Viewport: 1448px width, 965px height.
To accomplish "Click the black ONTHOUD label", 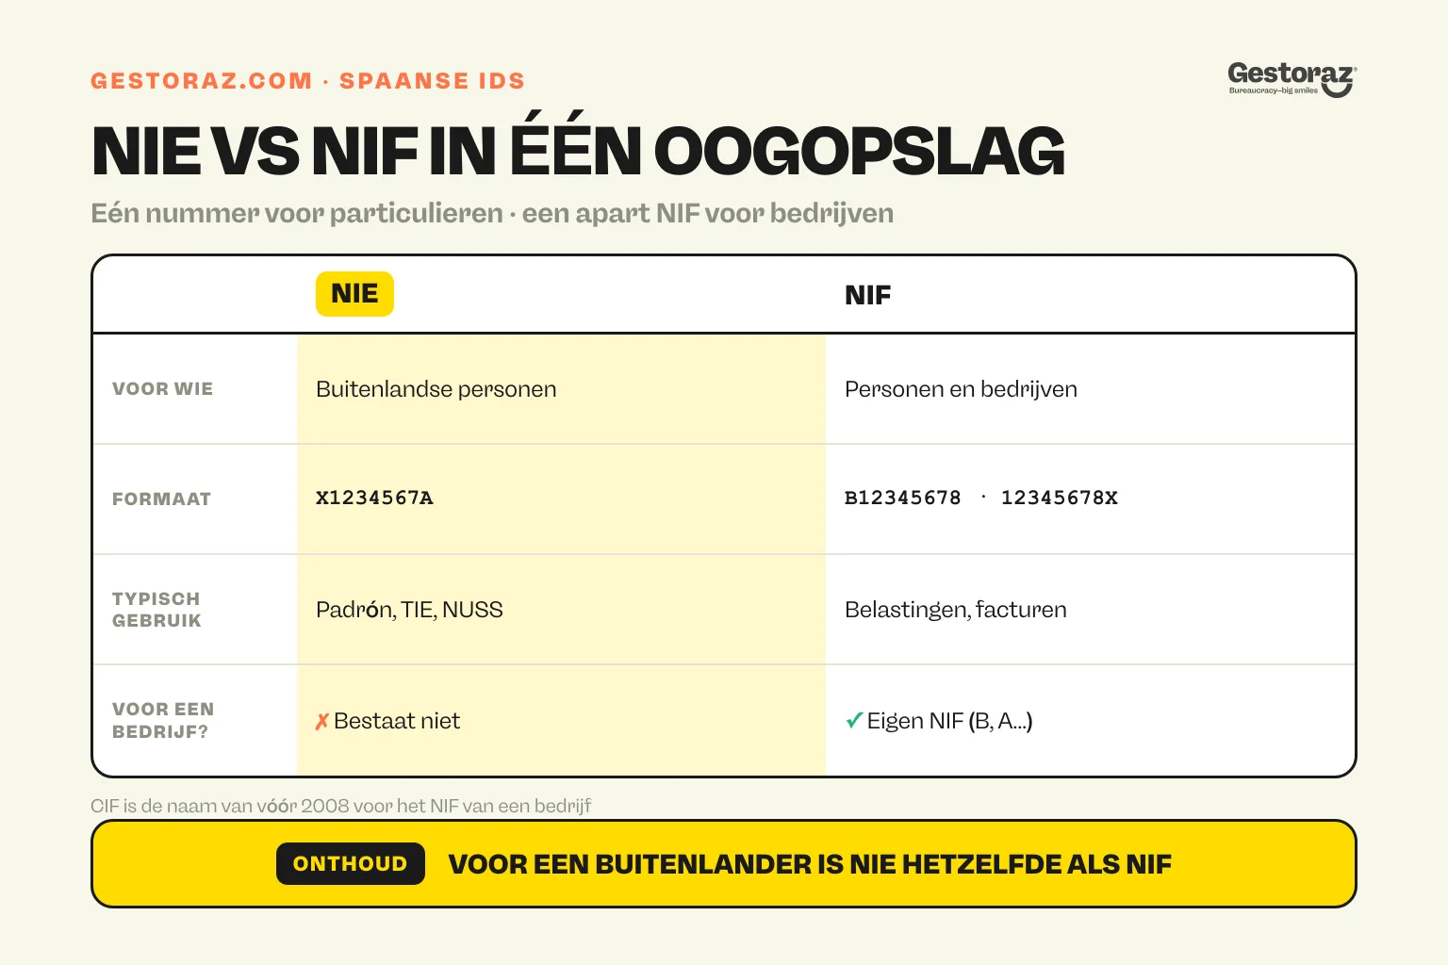I will (351, 863).
